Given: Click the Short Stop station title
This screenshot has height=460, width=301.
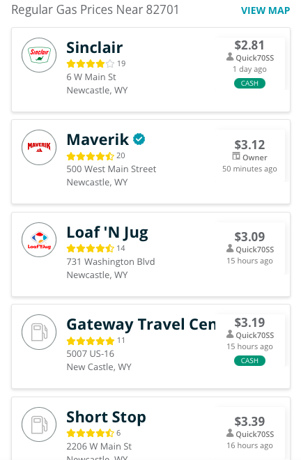Looking at the screenshot, I should (106, 417).
